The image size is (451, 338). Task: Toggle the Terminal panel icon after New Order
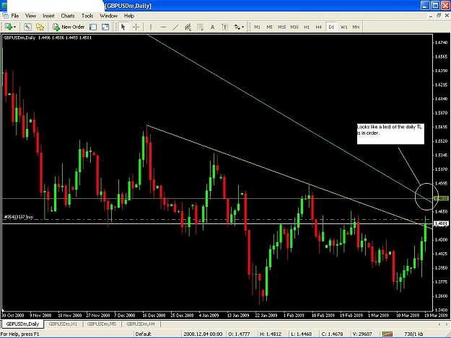(93, 27)
